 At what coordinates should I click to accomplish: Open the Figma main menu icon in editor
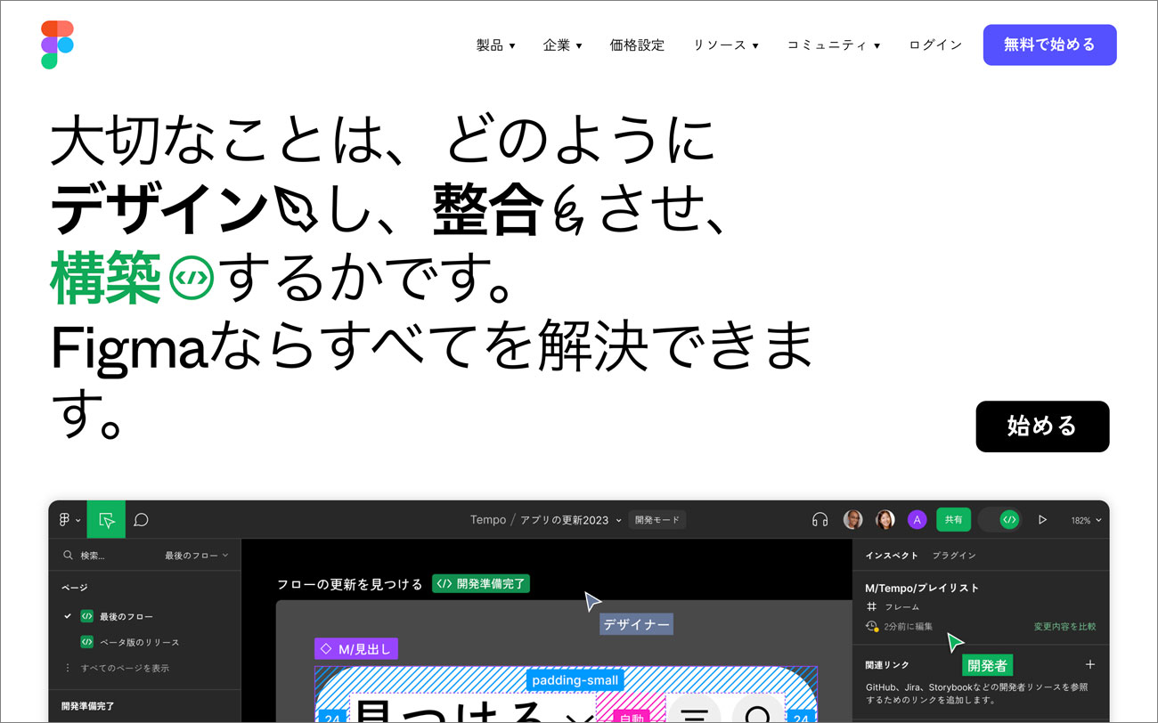click(x=69, y=520)
